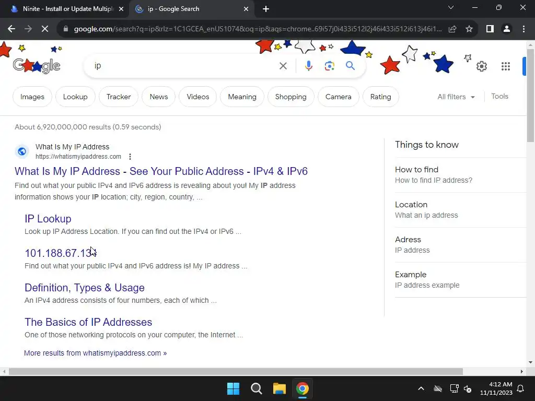The height and width of the screenshot is (401, 535).
Task: Open the Windows Start menu
Action: tap(234, 388)
